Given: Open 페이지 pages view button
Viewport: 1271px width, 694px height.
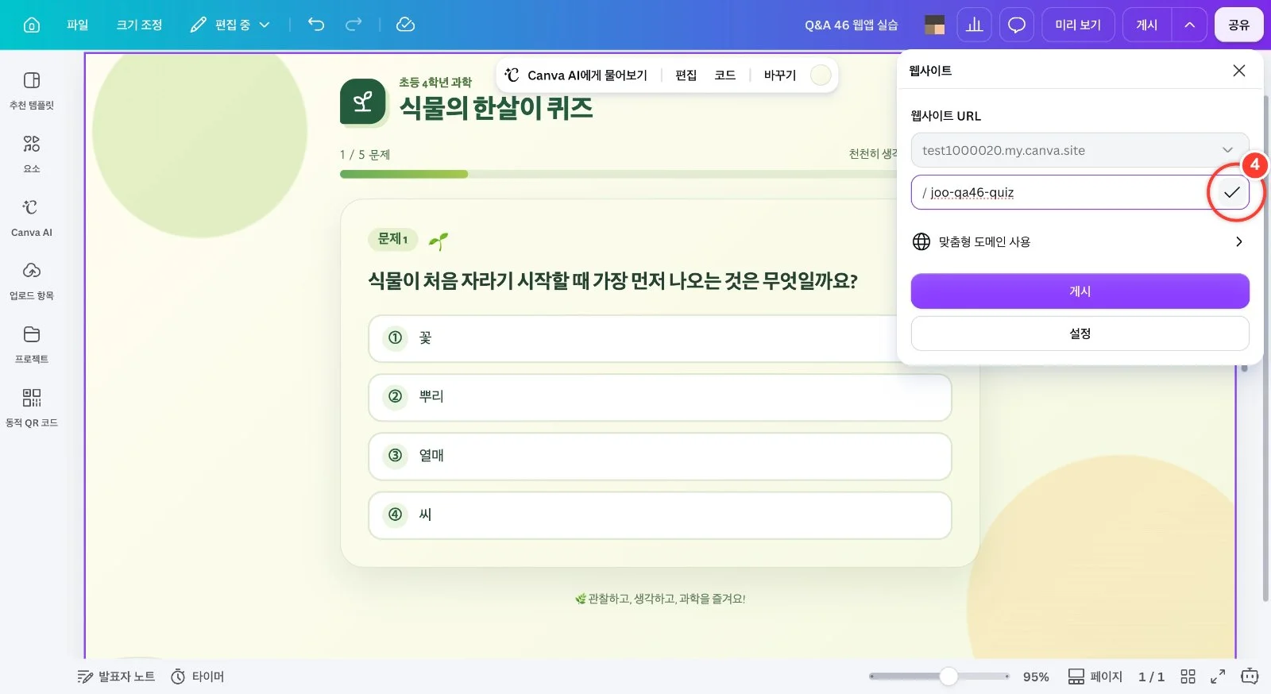Looking at the screenshot, I should 1095,677.
